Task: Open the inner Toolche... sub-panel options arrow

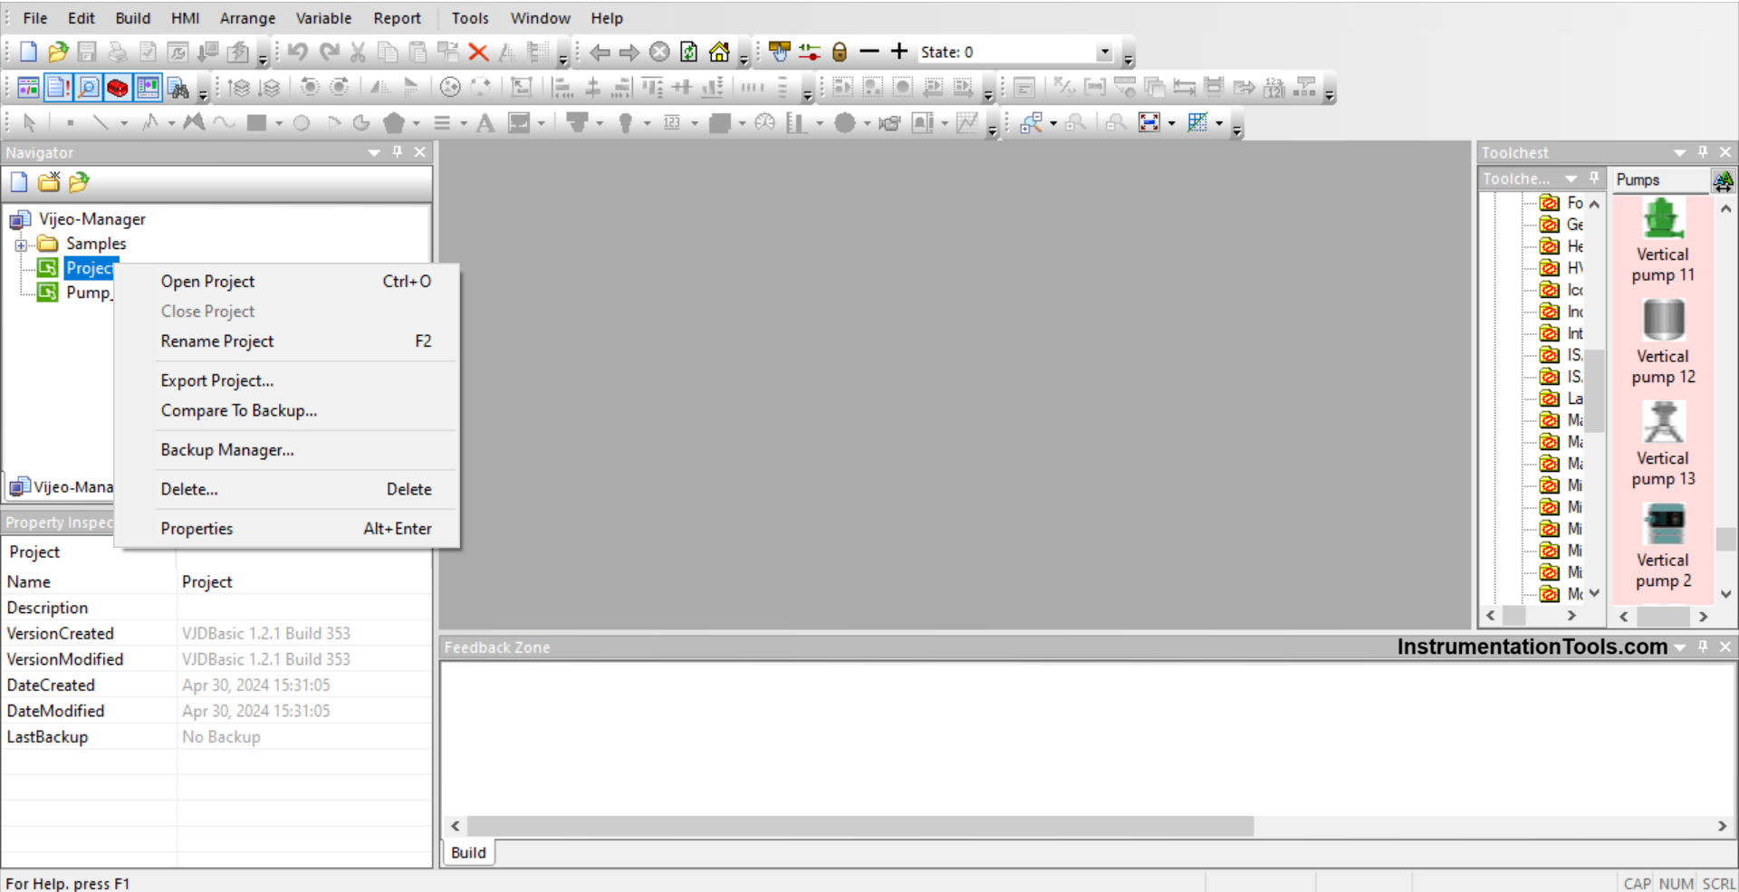Action: (x=1571, y=179)
